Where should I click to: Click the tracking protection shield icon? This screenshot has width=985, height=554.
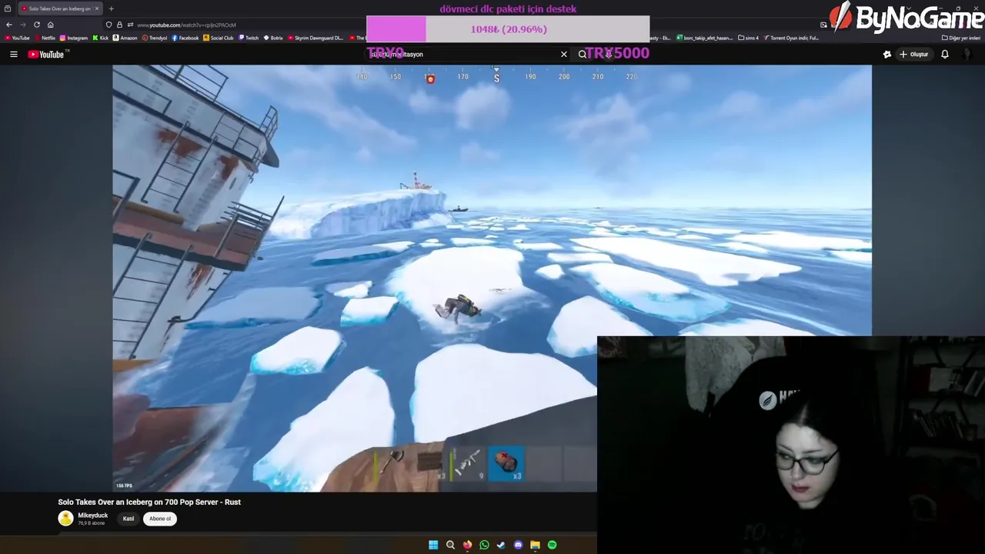(x=109, y=25)
